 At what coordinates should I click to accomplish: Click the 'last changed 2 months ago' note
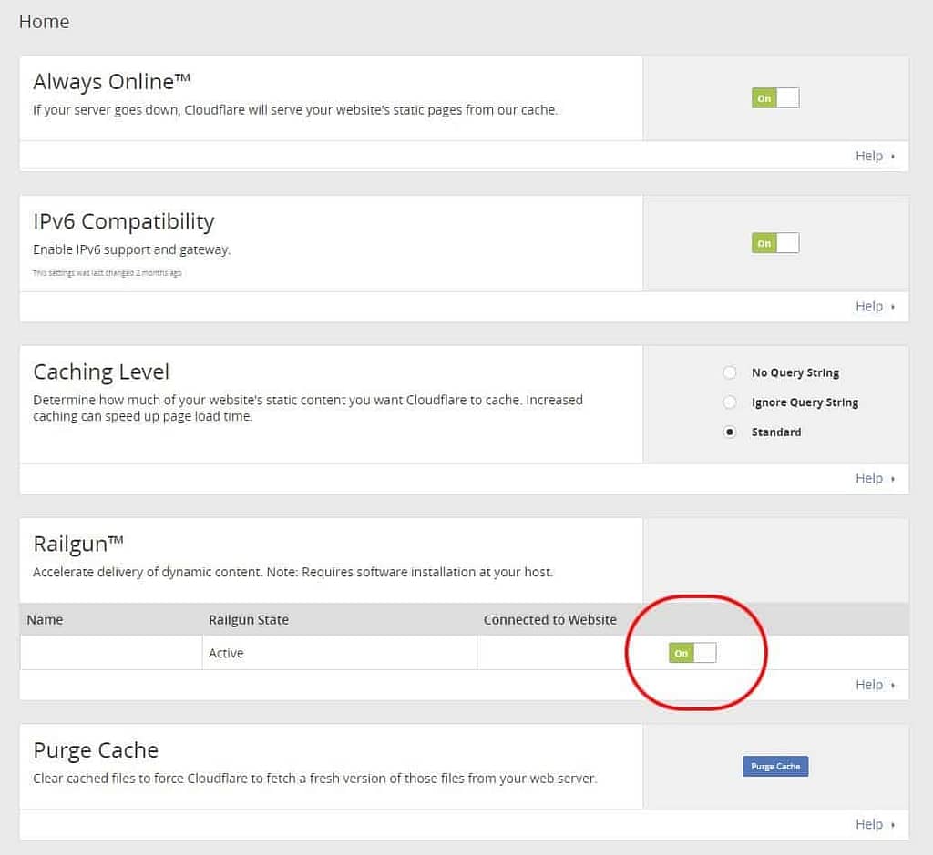(108, 273)
